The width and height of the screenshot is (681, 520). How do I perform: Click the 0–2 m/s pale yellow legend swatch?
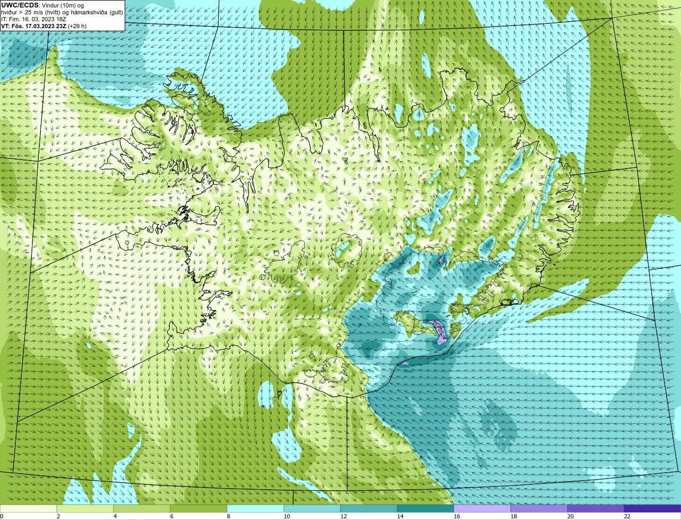[x=28, y=508]
